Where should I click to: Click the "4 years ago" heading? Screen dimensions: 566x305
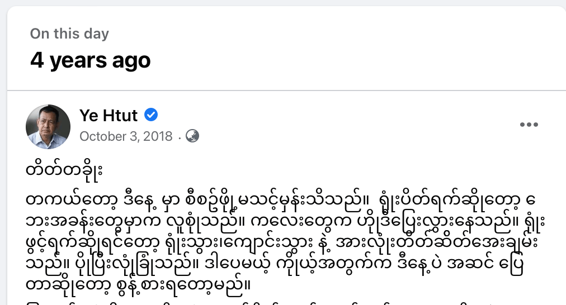[90, 60]
